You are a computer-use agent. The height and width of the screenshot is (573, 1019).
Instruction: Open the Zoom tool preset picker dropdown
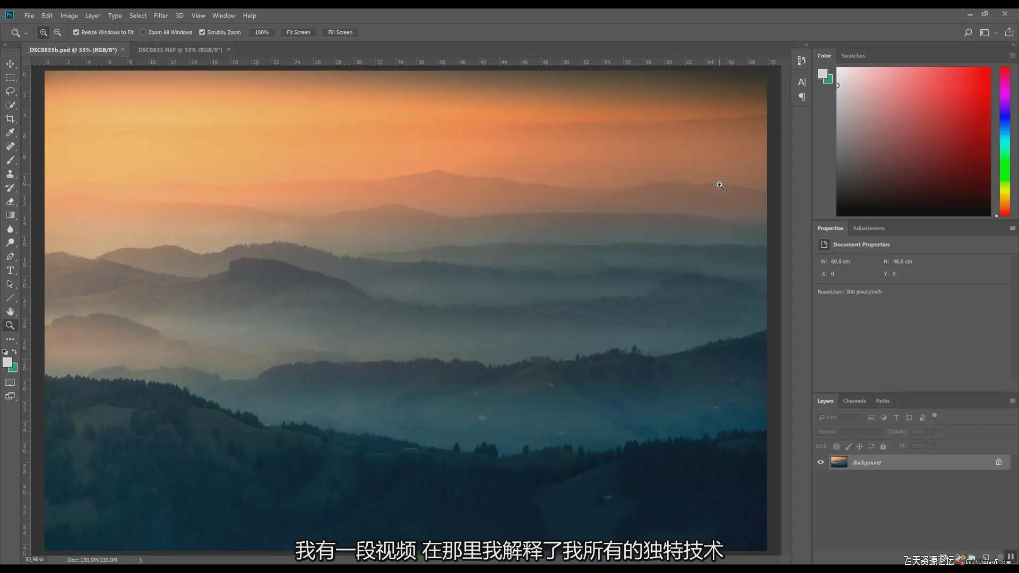(x=26, y=33)
